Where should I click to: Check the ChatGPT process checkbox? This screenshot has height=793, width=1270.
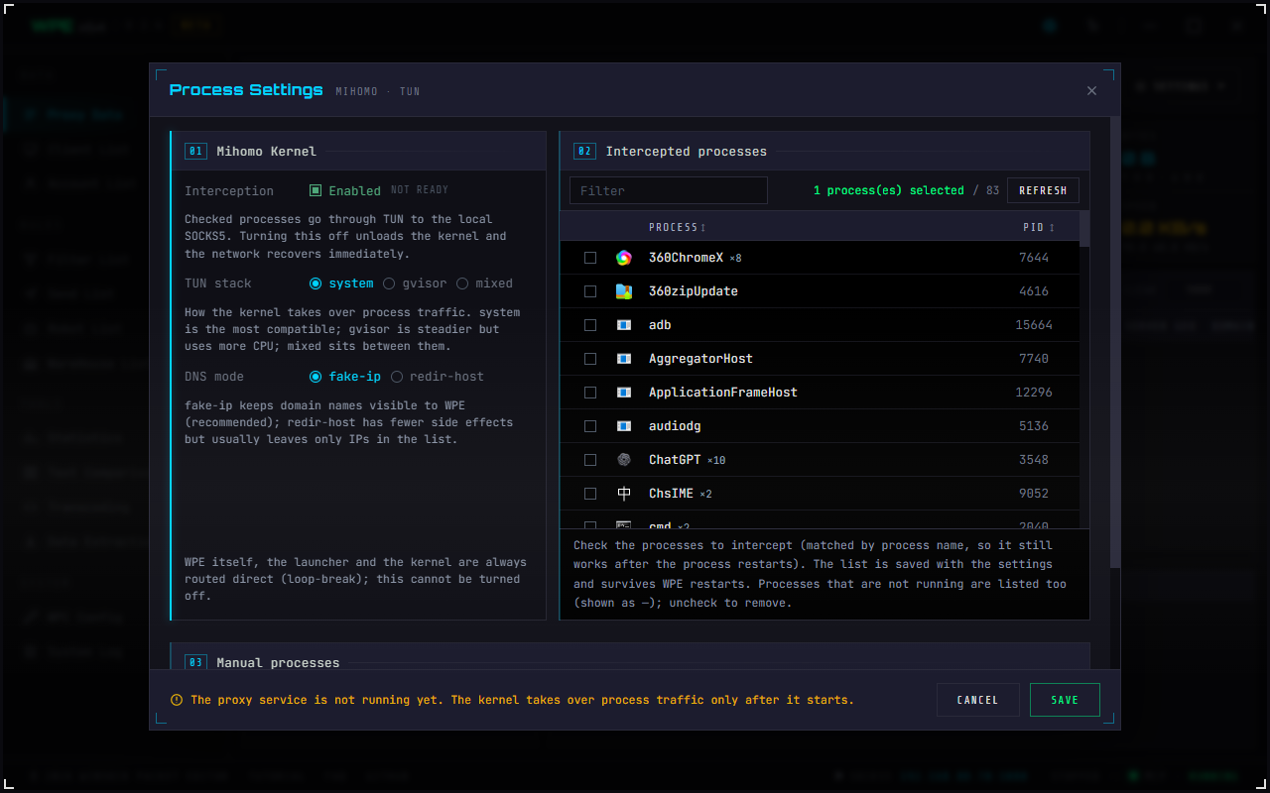[x=590, y=460]
